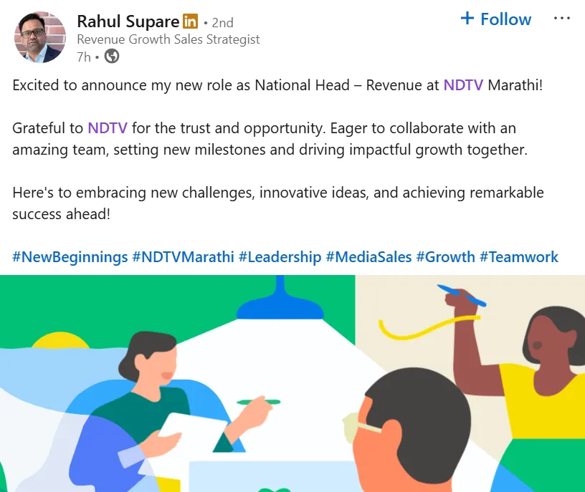585x492 pixels.
Task: Click the #Growth hashtag
Action: pos(445,257)
